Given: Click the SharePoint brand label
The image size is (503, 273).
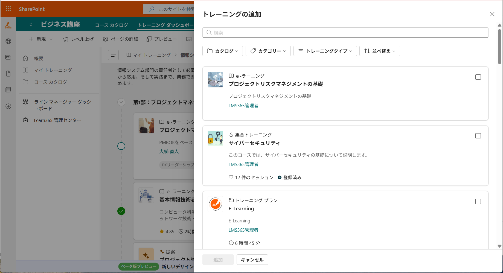Looking at the screenshot, I should (32, 9).
